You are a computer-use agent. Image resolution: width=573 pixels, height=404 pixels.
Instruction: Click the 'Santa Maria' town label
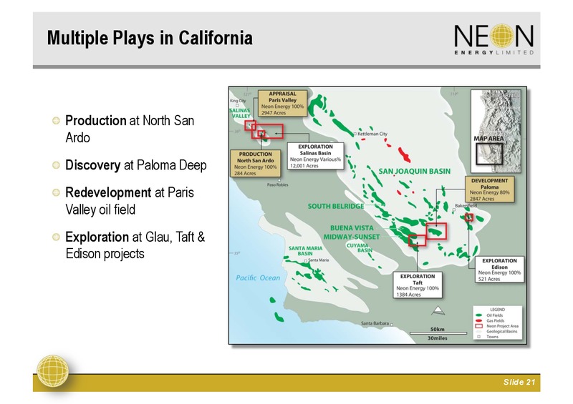coord(318,260)
